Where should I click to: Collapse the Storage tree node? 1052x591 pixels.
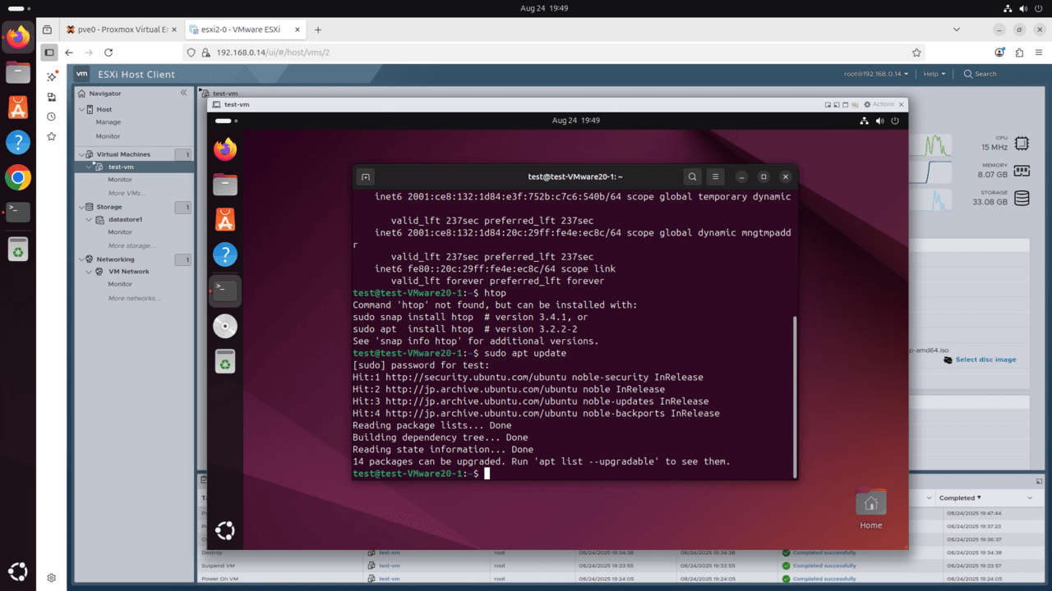point(81,207)
